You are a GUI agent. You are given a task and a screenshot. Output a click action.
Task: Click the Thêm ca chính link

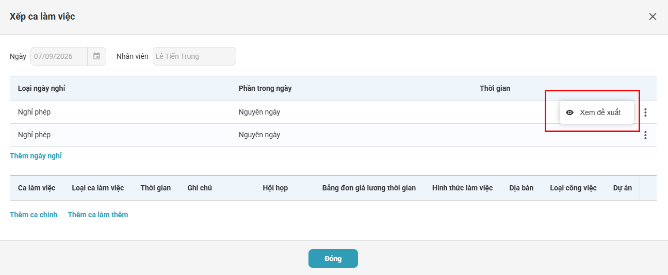pos(34,215)
